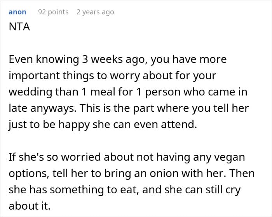
Task: Click the NTA verdict text
Action: 19,27
